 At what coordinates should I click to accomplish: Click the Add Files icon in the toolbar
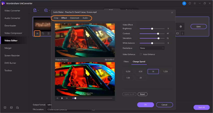[35, 10]
